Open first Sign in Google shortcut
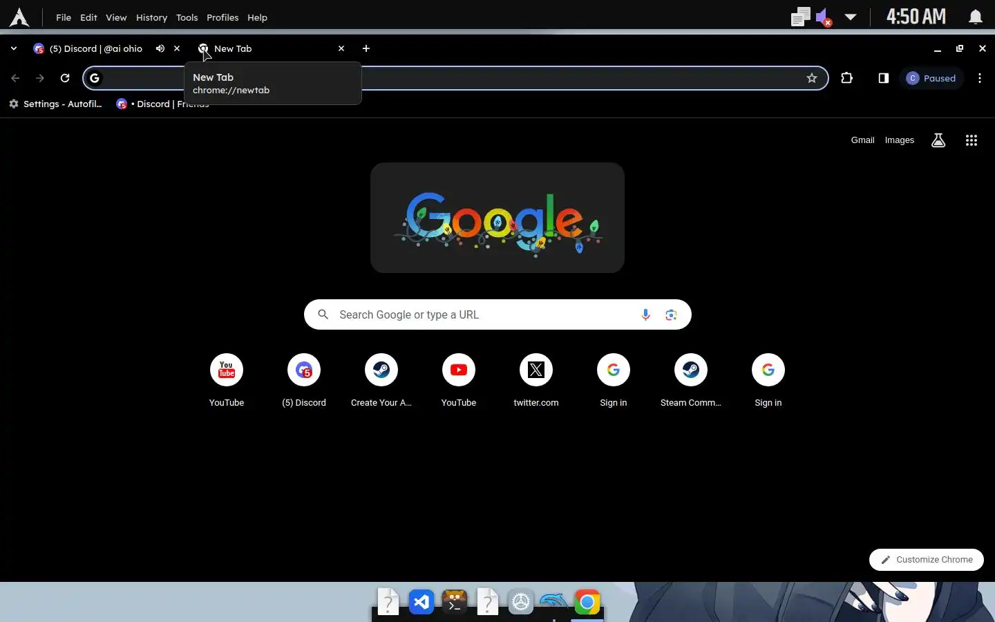 click(x=614, y=380)
